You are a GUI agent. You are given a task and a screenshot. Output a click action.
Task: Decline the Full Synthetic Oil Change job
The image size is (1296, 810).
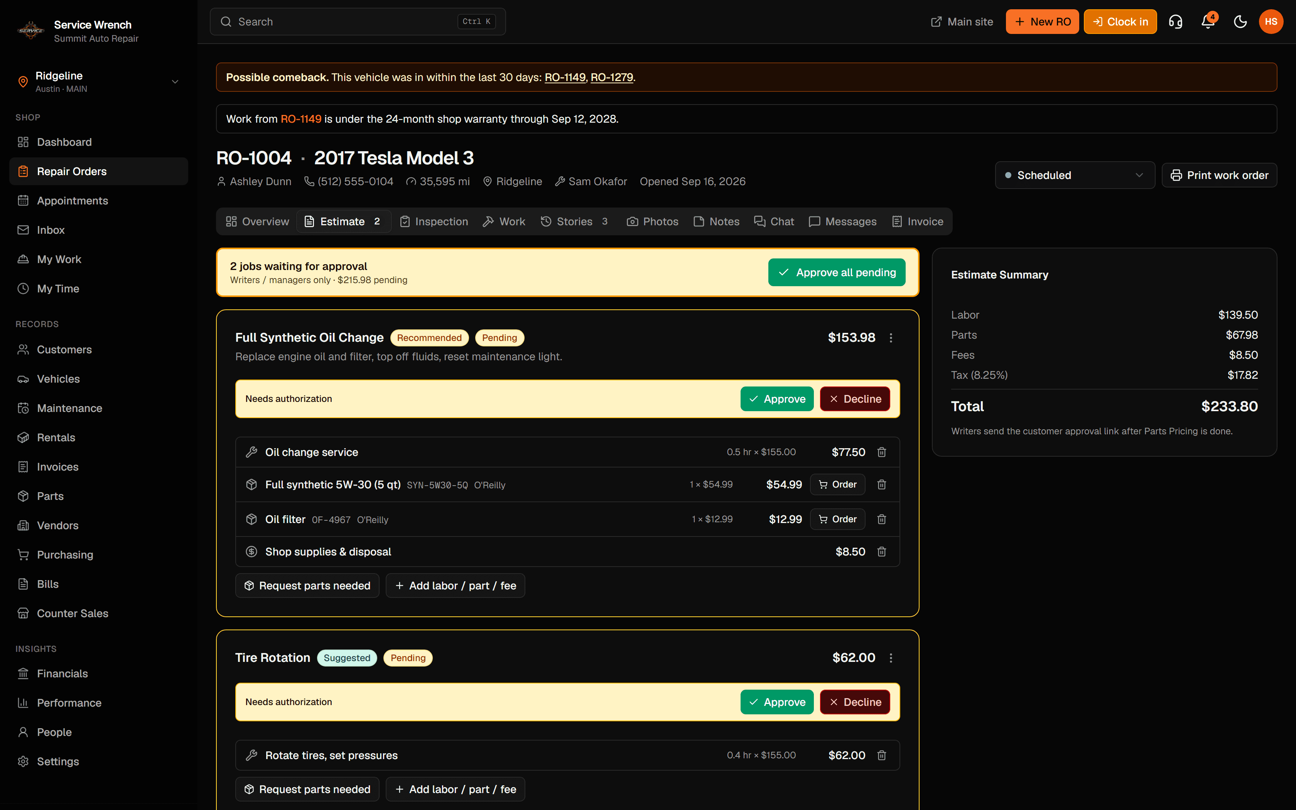coord(855,399)
